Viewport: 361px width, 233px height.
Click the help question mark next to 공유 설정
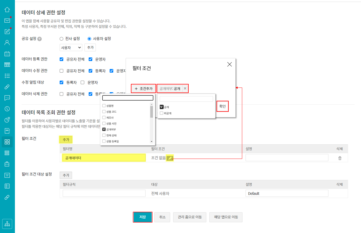click(x=39, y=39)
